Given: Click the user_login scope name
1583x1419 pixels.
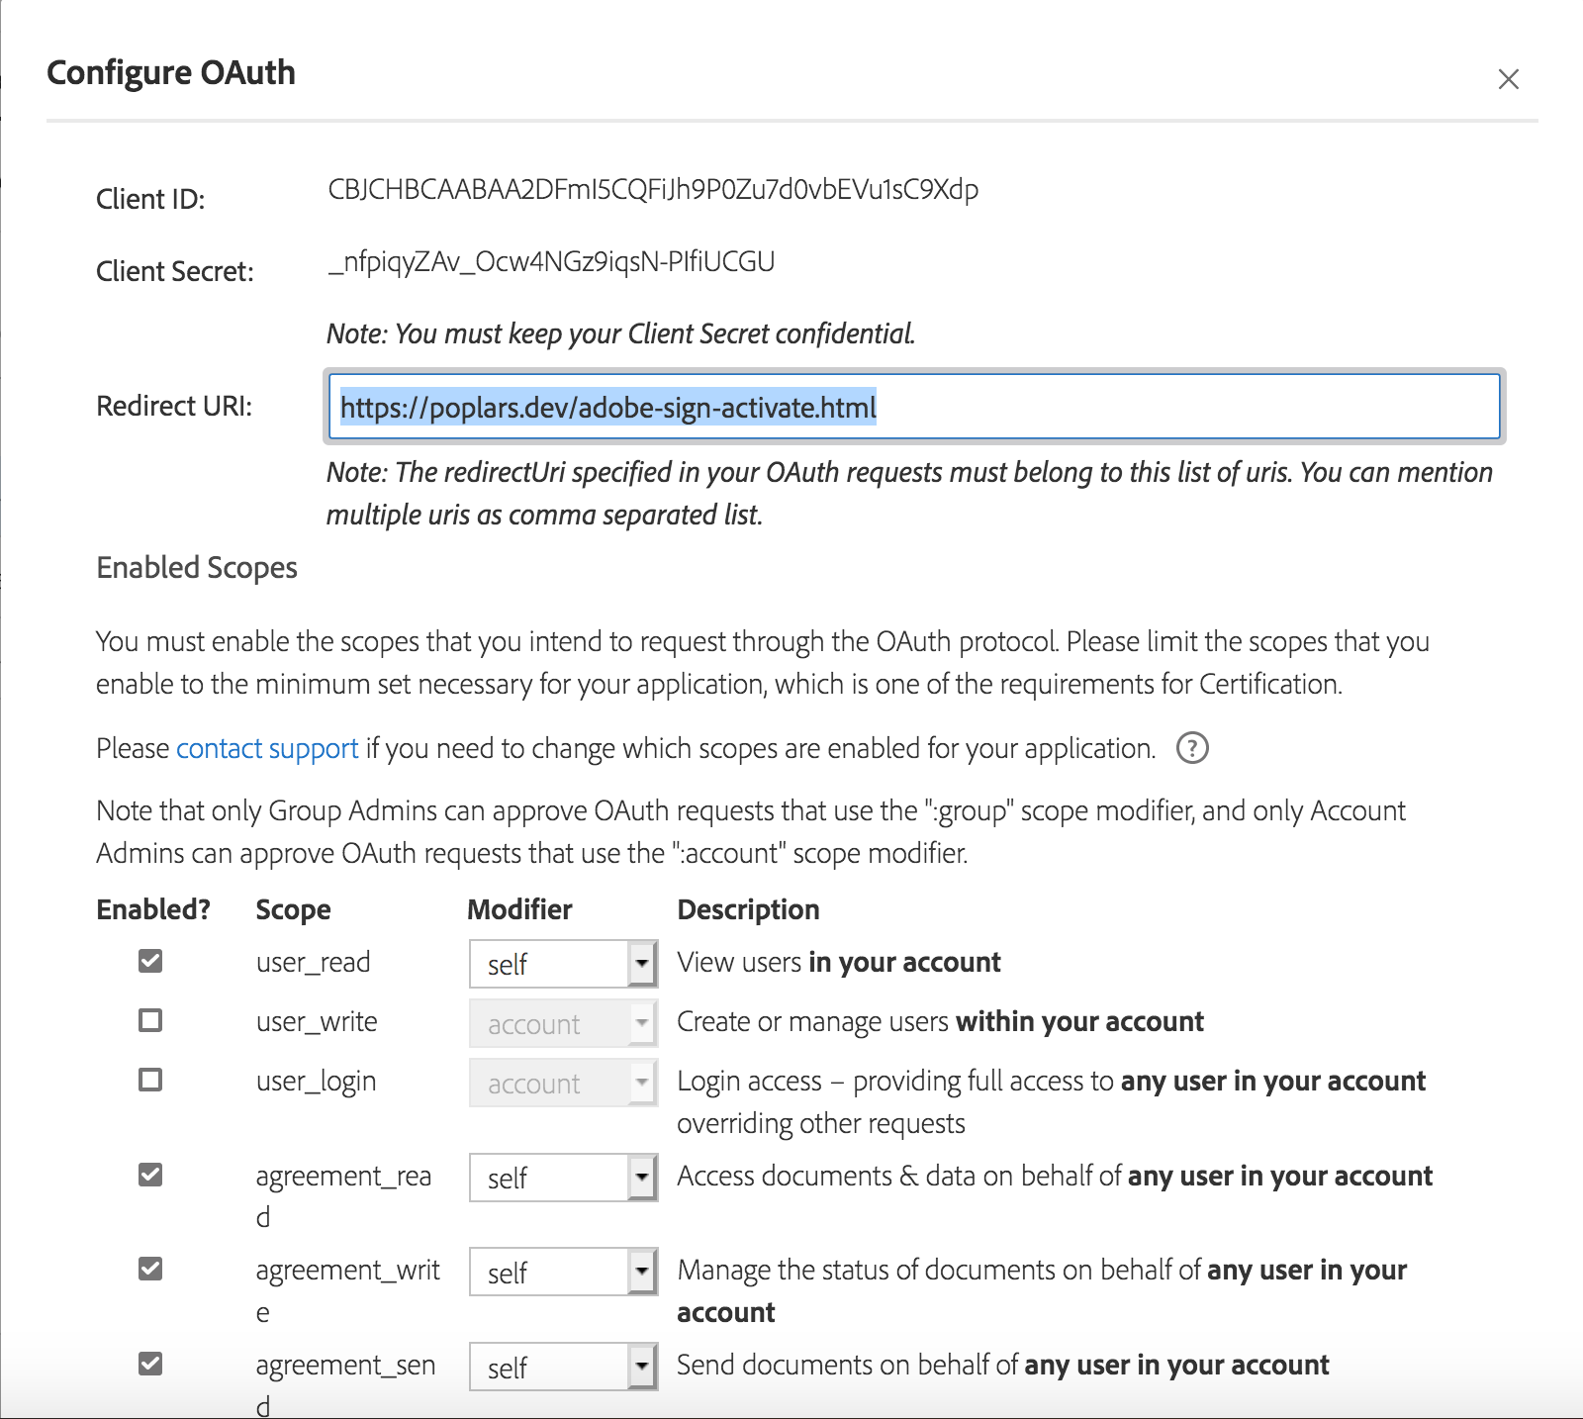Looking at the screenshot, I should tap(316, 1082).
